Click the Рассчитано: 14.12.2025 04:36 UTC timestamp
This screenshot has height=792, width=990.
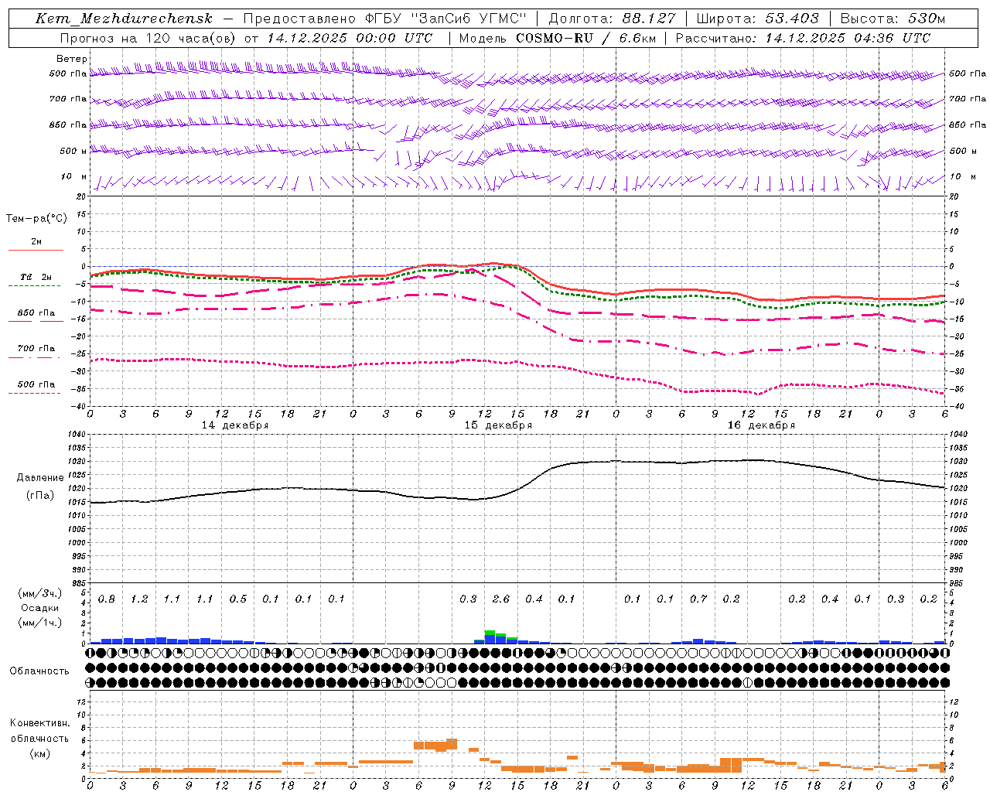[803, 38]
